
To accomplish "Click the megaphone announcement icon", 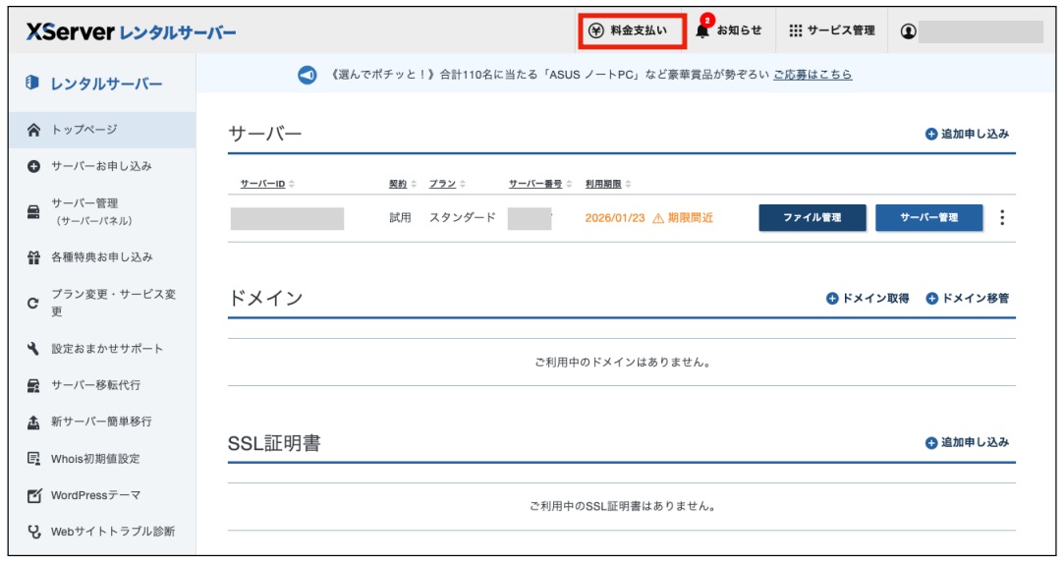I will [308, 75].
